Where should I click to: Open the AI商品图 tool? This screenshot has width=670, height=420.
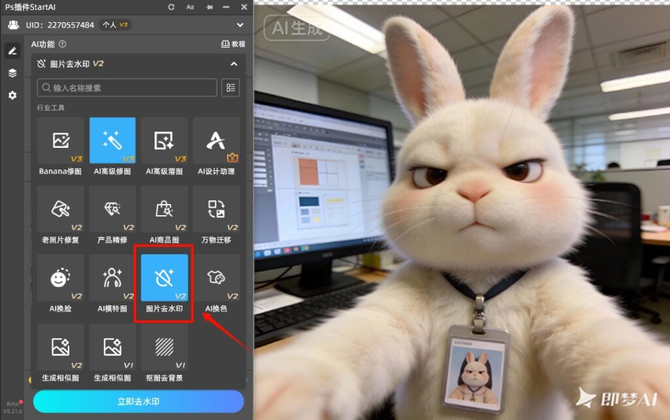[164, 209]
